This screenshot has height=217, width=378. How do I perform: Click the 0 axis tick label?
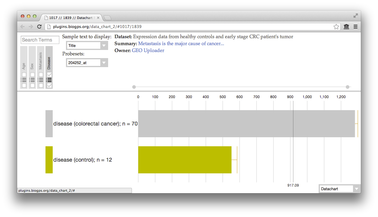pyautogui.click(x=138, y=97)
